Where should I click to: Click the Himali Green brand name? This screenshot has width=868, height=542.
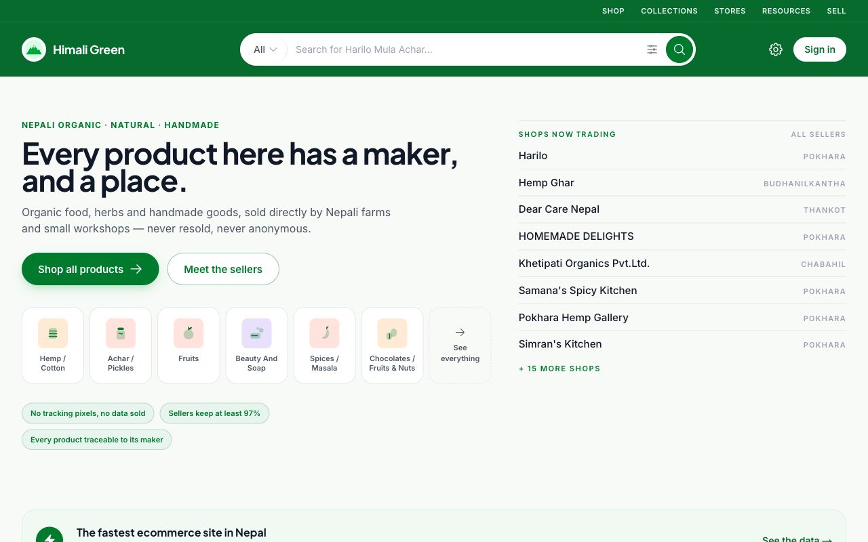89,49
